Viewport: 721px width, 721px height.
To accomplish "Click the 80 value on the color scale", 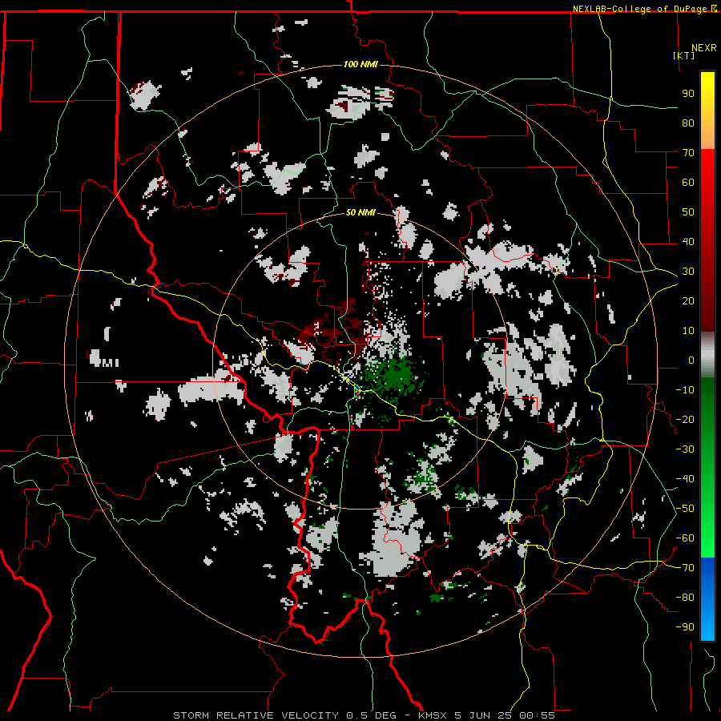I will click(688, 123).
